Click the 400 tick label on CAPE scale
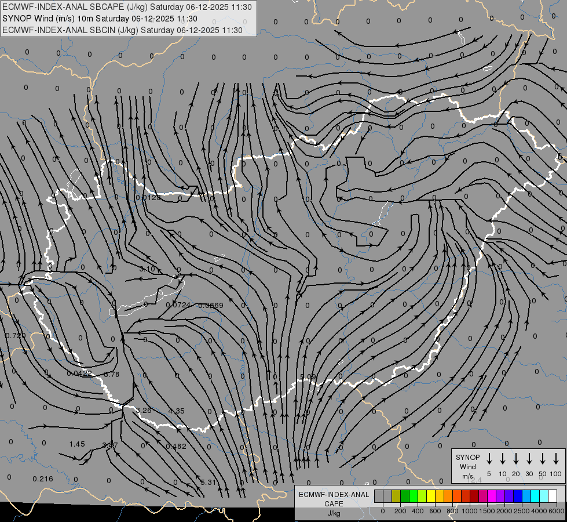Image resolution: width=567 pixels, height=522 pixels. tap(418, 511)
